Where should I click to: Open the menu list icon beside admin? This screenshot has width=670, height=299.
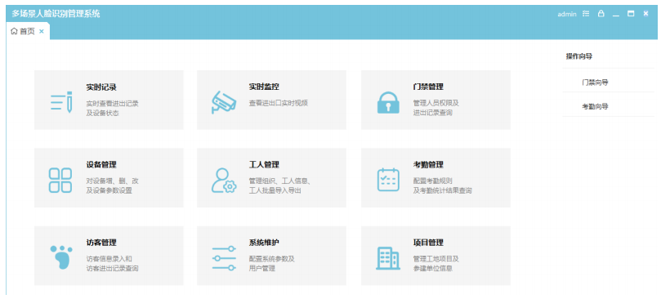[586, 14]
